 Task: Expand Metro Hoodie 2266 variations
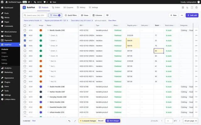click(x=48, y=102)
